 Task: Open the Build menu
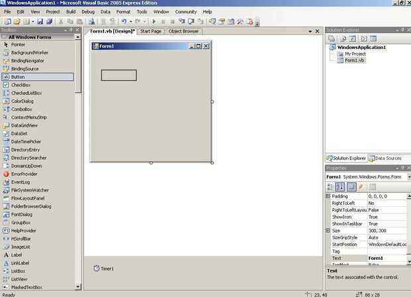(71, 12)
